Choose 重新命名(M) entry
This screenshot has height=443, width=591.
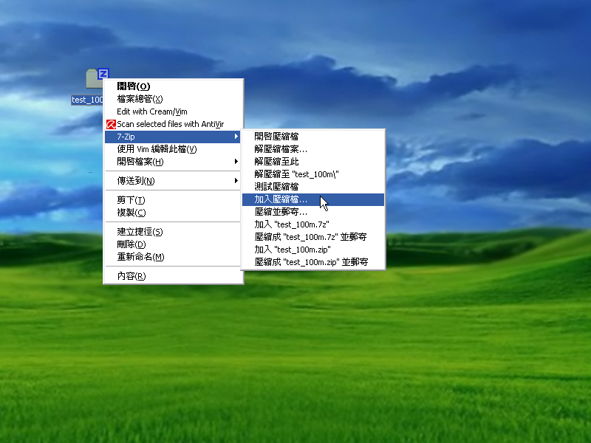(x=174, y=257)
